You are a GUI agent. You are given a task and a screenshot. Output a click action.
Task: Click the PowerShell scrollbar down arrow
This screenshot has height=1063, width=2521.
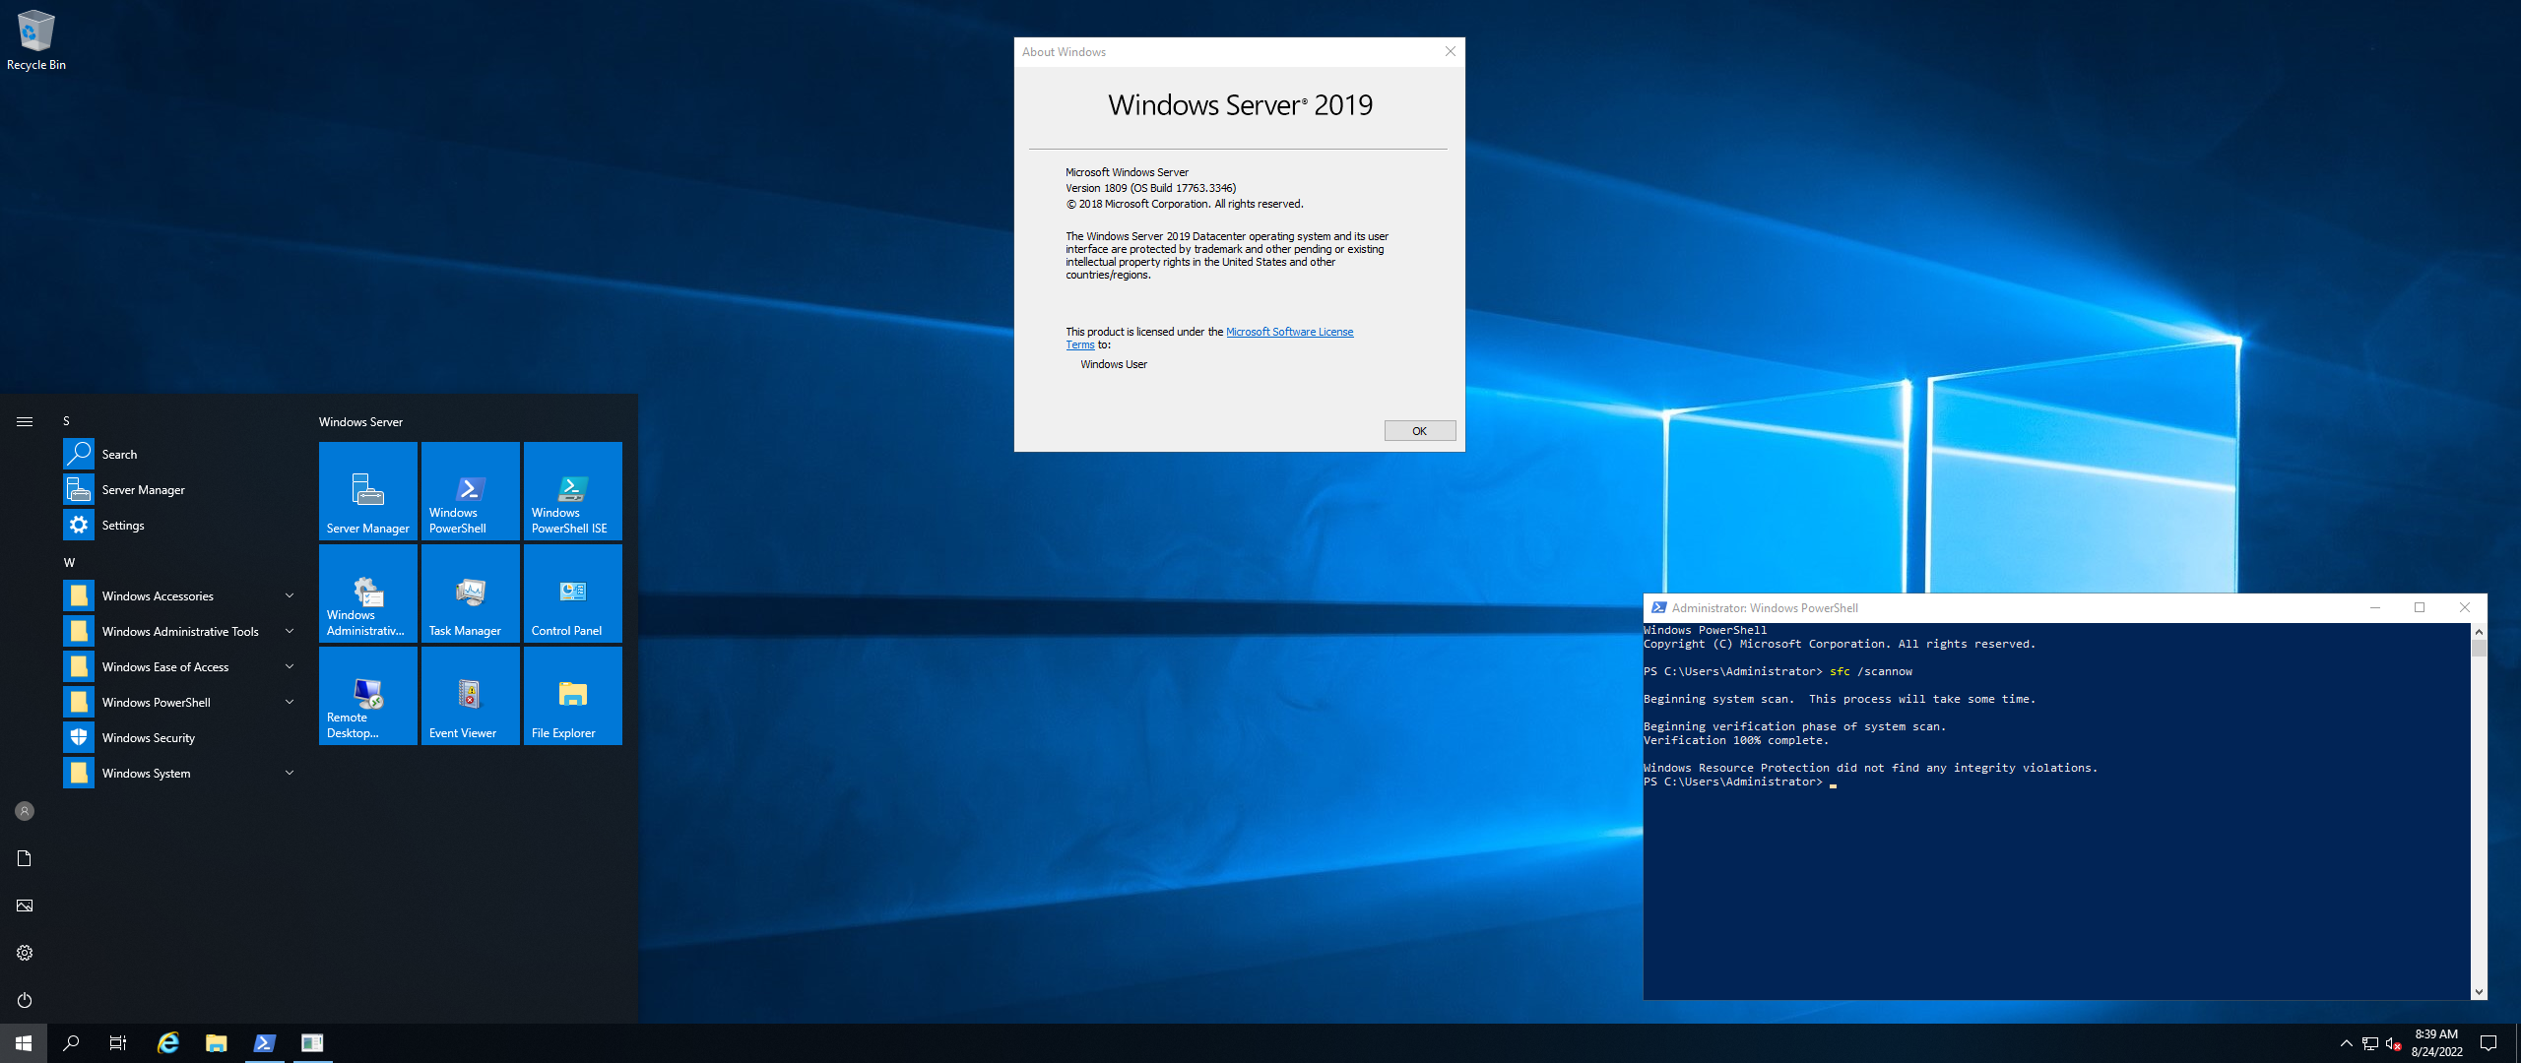coord(2479,992)
